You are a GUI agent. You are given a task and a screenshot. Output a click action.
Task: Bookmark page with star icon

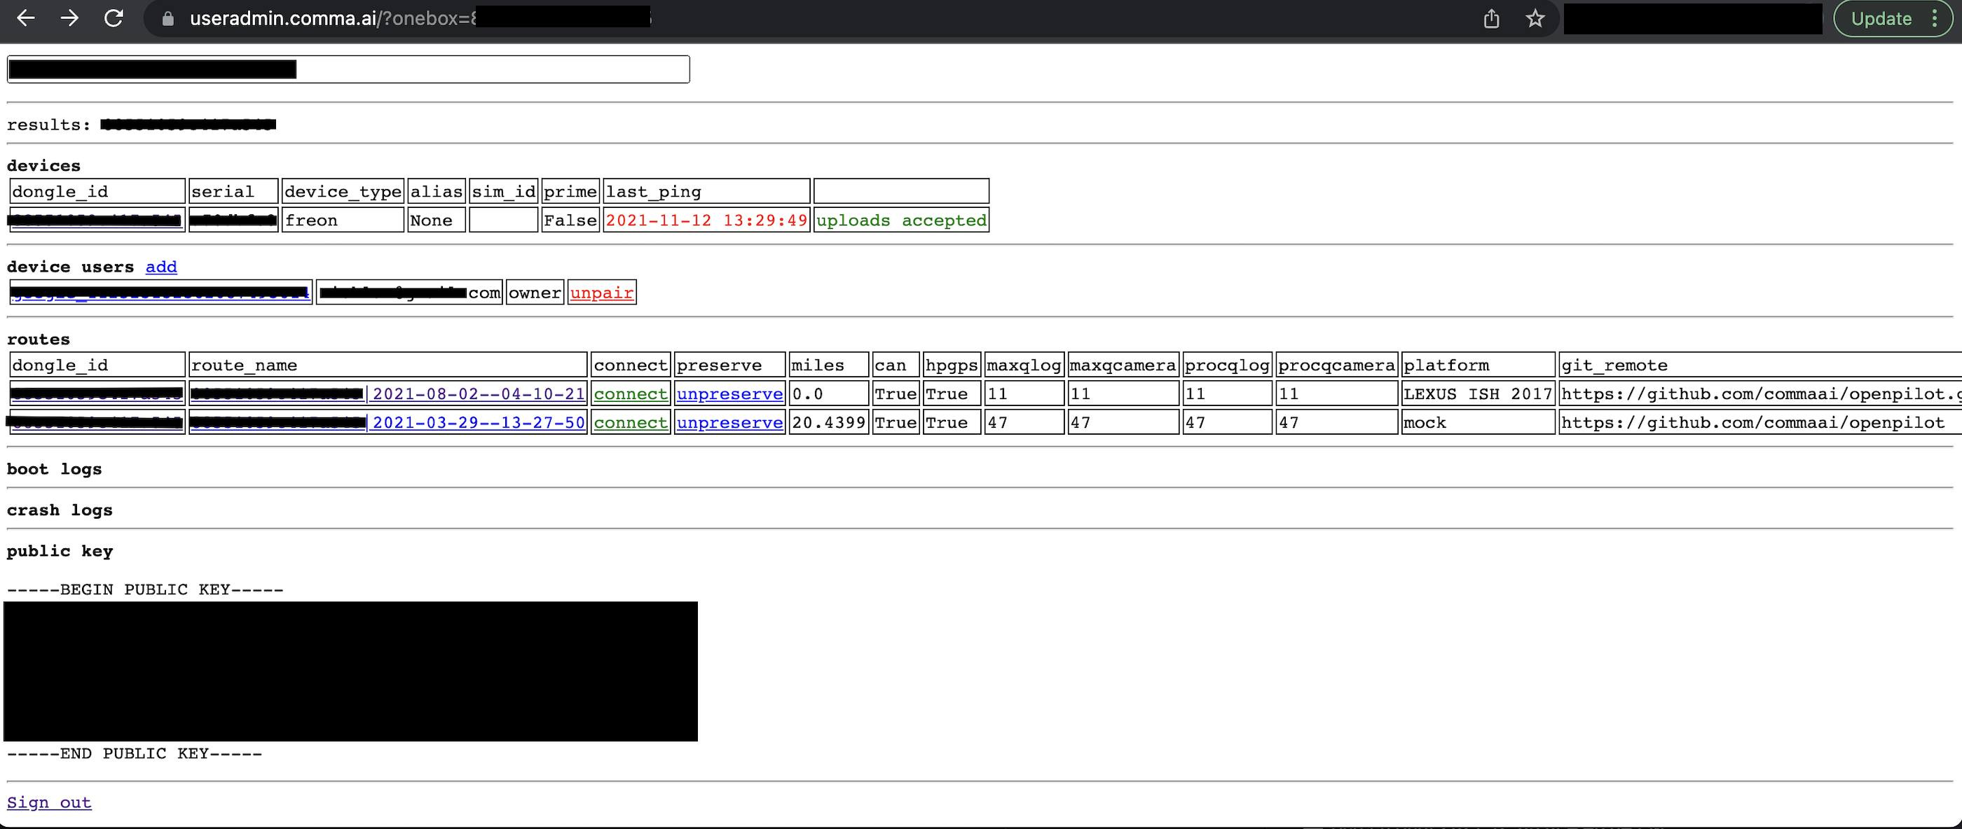pyautogui.click(x=1534, y=18)
